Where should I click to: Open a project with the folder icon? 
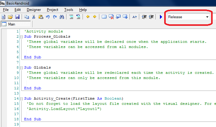10,17
